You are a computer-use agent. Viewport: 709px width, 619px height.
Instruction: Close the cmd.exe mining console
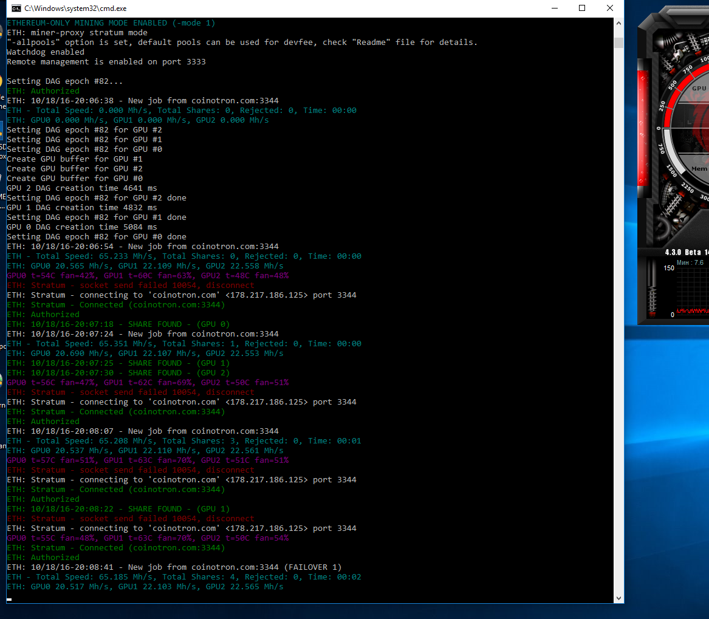610,9
